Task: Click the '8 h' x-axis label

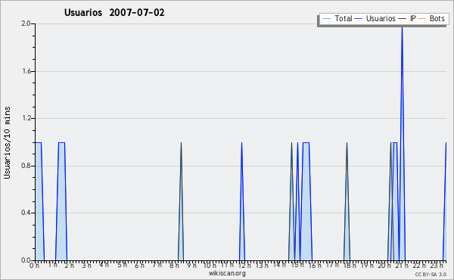Action: coord(174,265)
